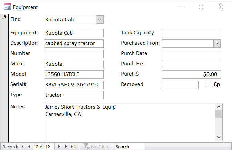Maximize the Equipment form window

coord(201,7)
